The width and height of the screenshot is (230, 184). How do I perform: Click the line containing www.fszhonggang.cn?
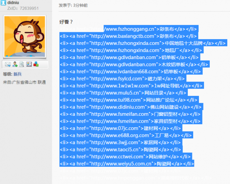[128, 29]
